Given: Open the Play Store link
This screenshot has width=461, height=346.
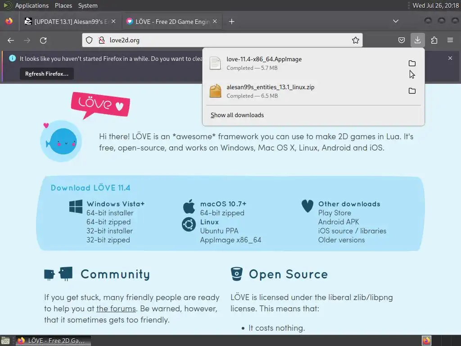Looking at the screenshot, I should click(334, 213).
